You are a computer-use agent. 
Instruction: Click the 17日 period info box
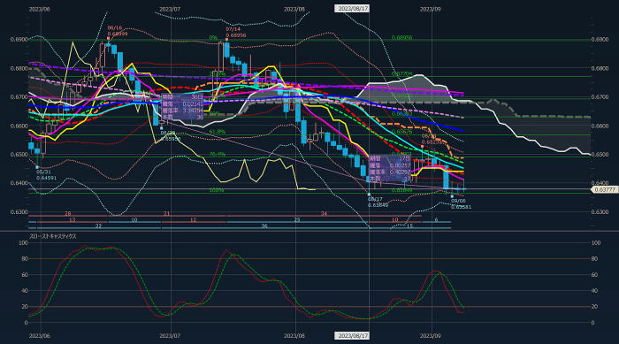[x=390, y=169]
